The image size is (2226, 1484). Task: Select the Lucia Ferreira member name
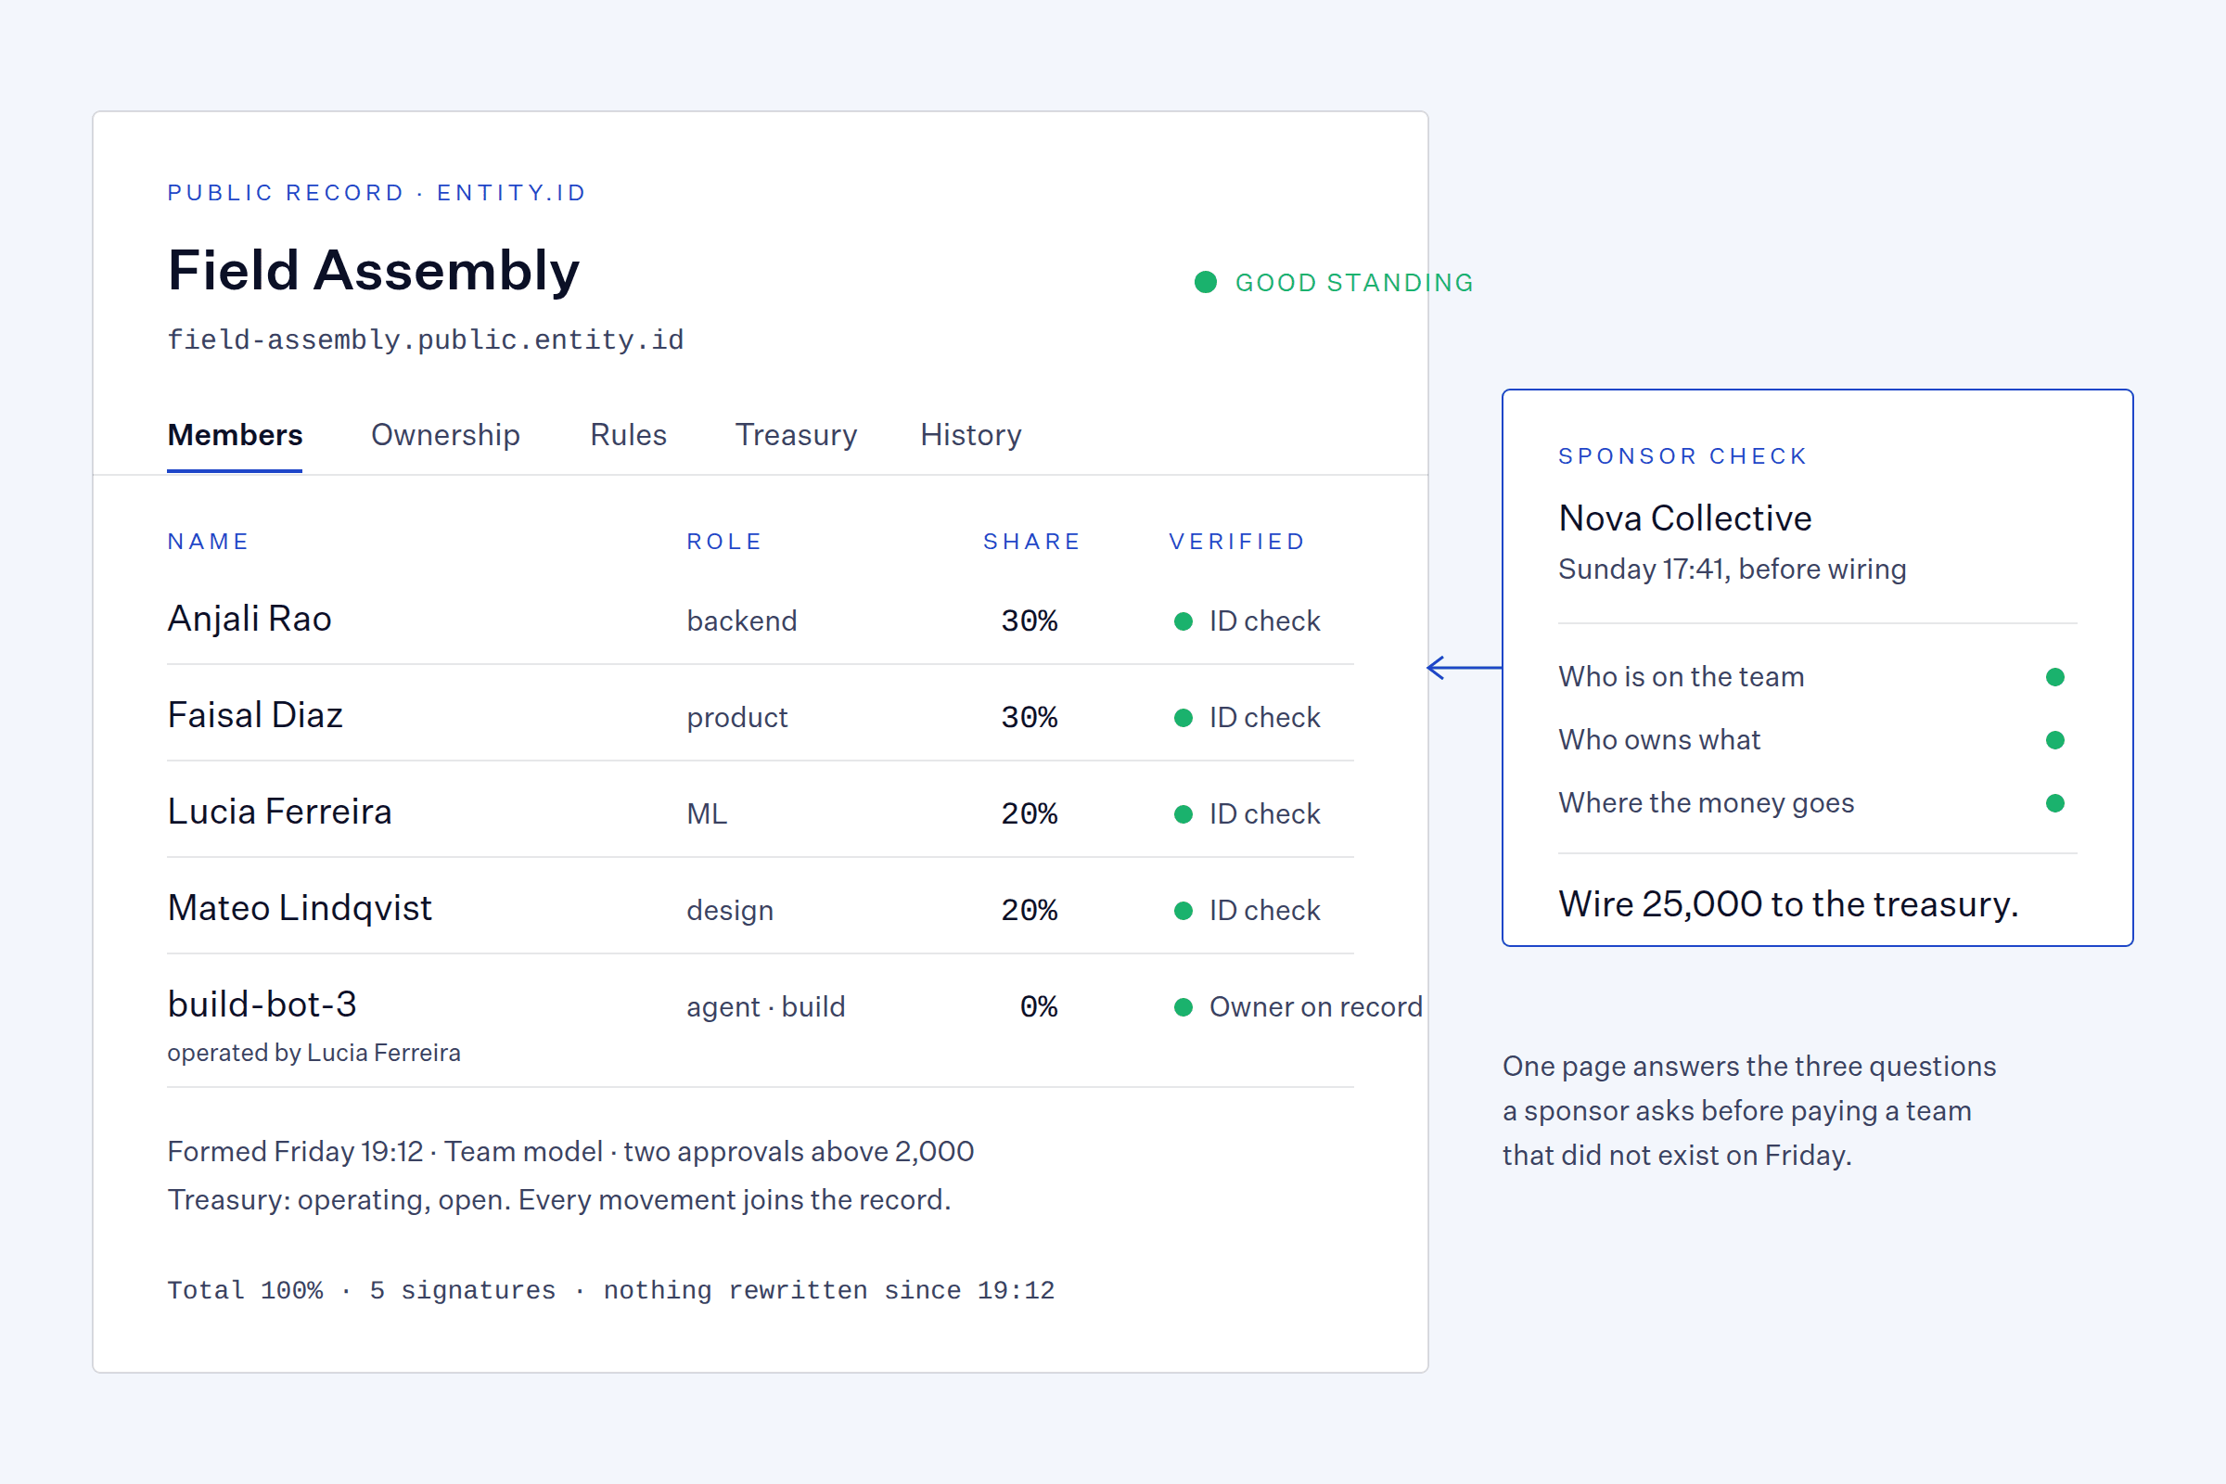click(x=280, y=812)
